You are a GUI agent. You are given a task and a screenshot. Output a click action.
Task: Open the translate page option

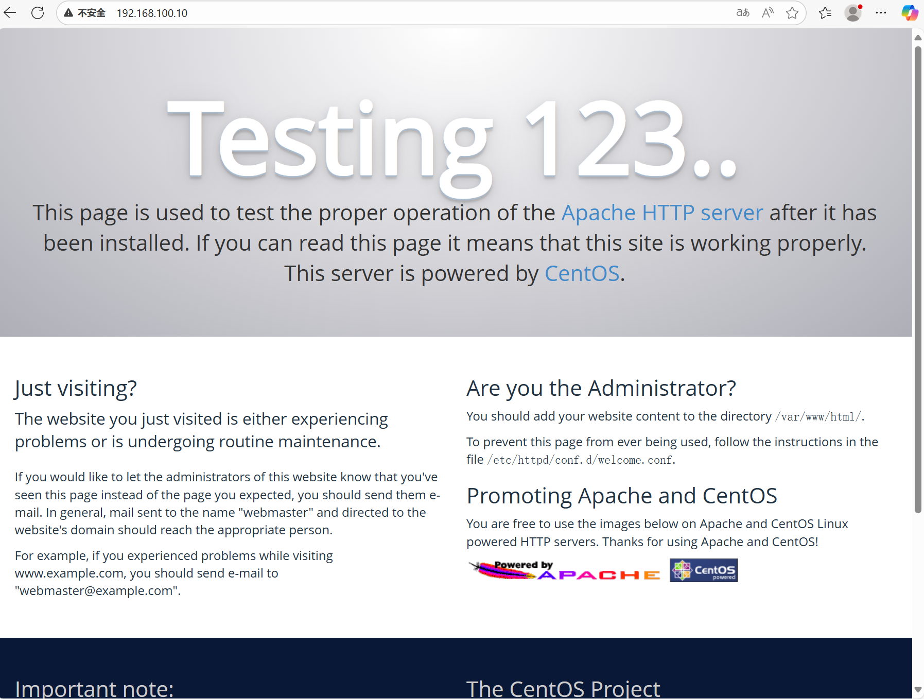tap(743, 13)
